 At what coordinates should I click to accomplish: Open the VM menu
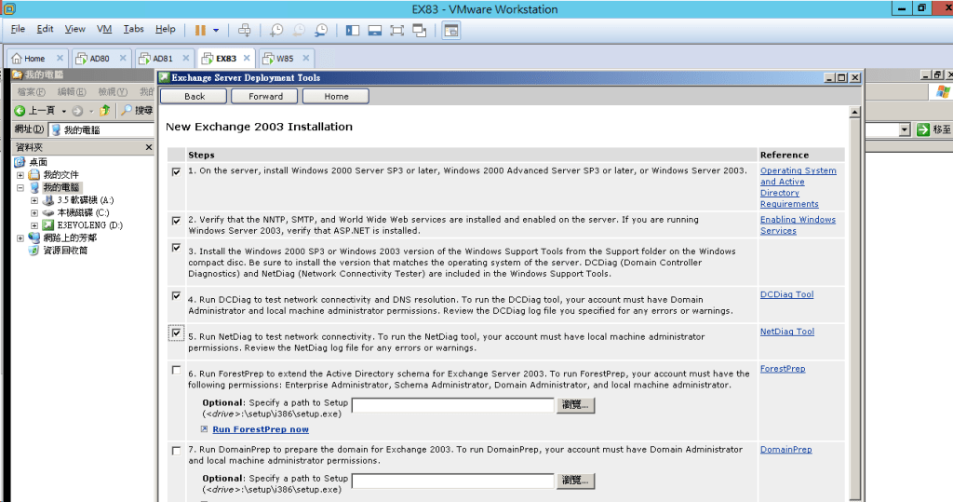coord(104,30)
